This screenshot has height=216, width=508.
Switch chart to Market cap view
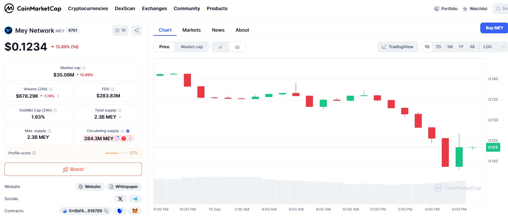(x=192, y=47)
